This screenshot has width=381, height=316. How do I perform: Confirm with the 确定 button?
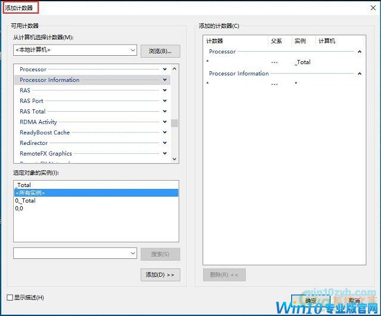[311, 301]
